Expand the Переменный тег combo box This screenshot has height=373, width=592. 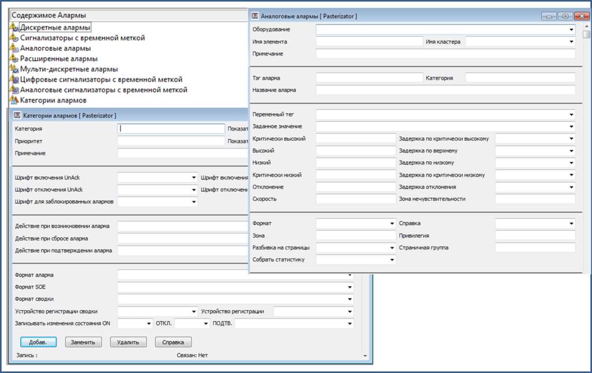pos(571,114)
